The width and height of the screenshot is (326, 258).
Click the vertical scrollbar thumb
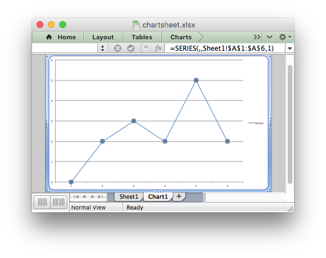pos(290,124)
